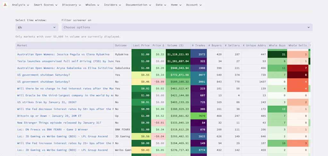Open New Stranger Things episode market link
Screen dimensions: 328x156
59,122
